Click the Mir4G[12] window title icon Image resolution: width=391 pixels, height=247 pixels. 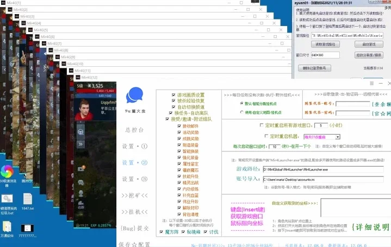click(78, 77)
